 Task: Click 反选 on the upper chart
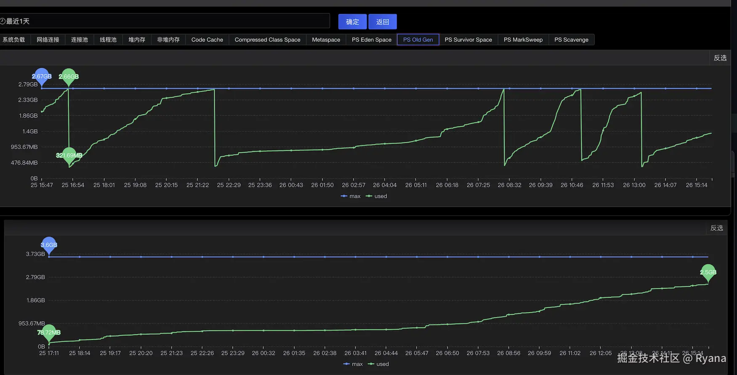coord(720,58)
